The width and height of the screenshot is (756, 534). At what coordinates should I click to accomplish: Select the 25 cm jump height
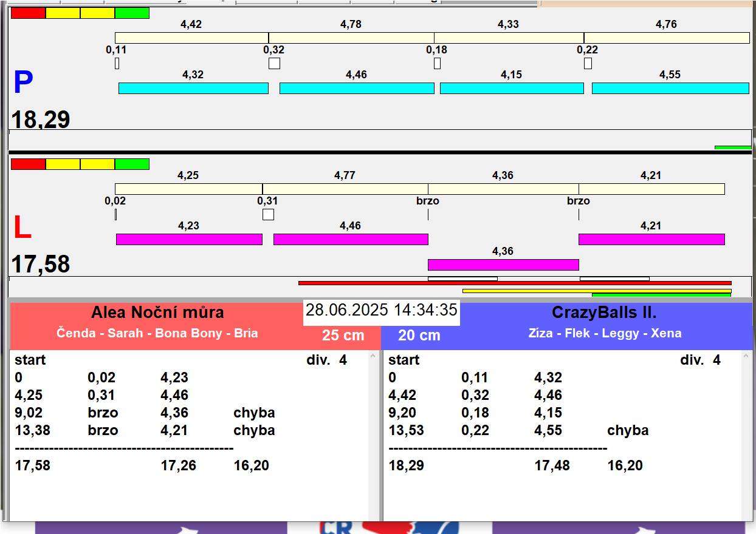[343, 336]
